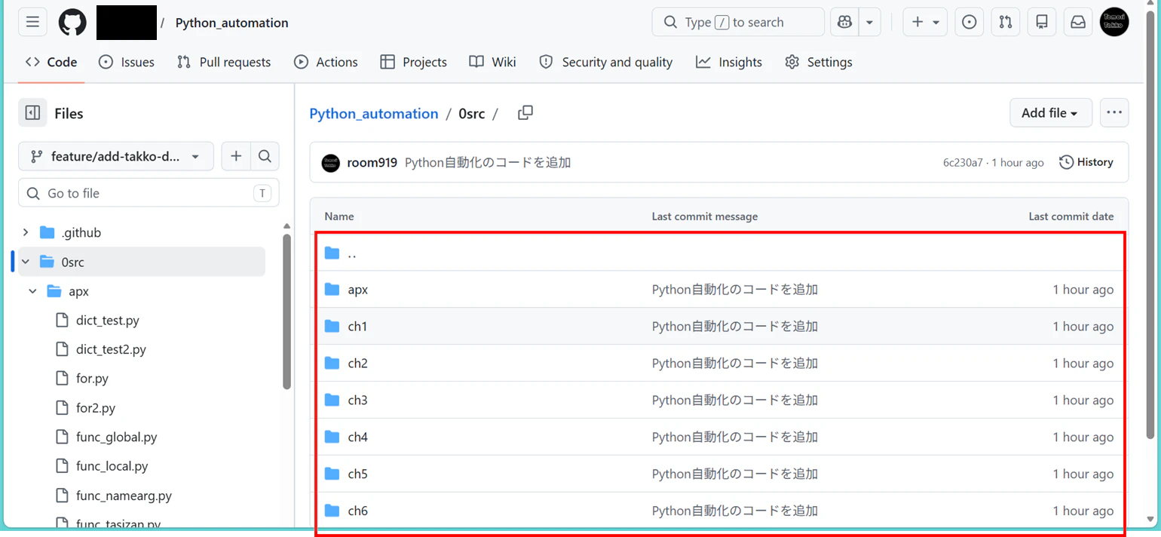
Task: Expand the .github folder chevron
Action: point(26,232)
